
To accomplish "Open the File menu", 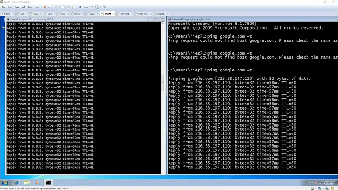I will click(x=4, y=7).
